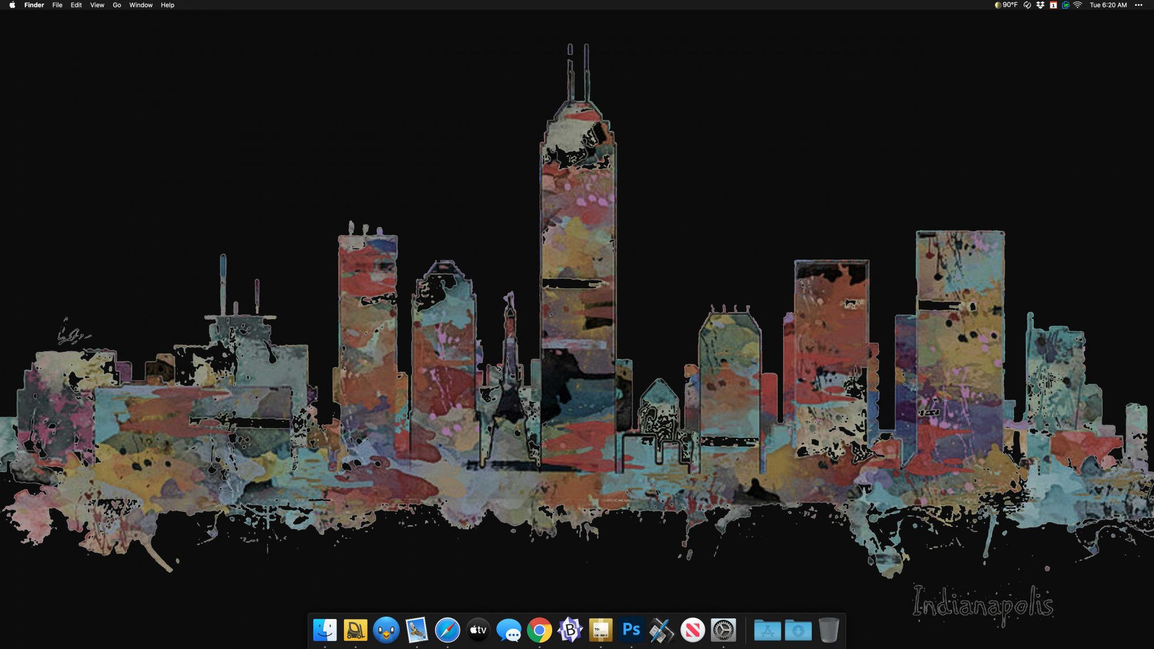The width and height of the screenshot is (1154, 649).
Task: Click the three-dots menu bar item
Action: [1138, 5]
